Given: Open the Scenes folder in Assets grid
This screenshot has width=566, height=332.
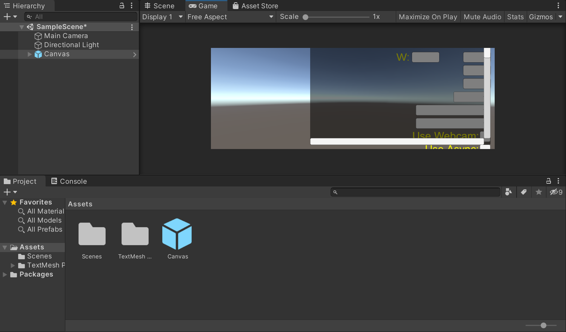Looking at the screenshot, I should click(92, 234).
